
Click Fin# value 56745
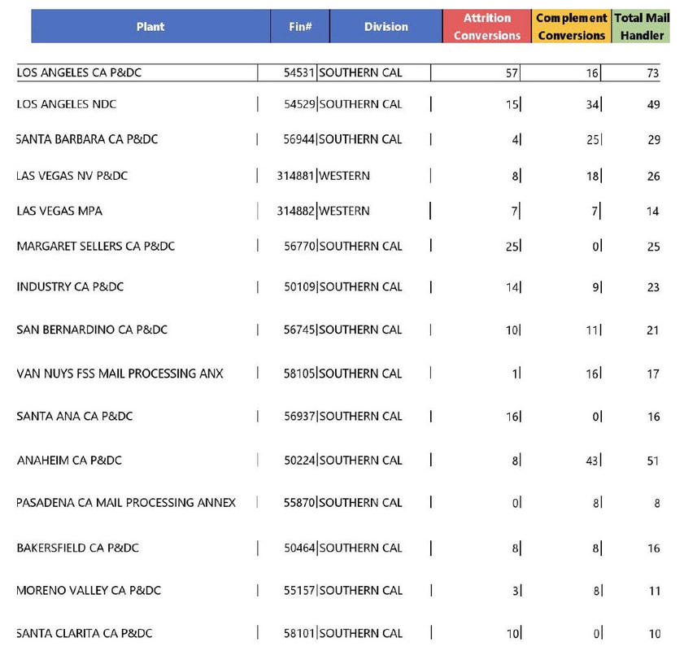tap(299, 330)
